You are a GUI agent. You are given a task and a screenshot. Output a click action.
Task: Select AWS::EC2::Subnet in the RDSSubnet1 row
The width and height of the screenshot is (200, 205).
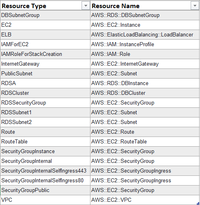[x=145, y=113]
